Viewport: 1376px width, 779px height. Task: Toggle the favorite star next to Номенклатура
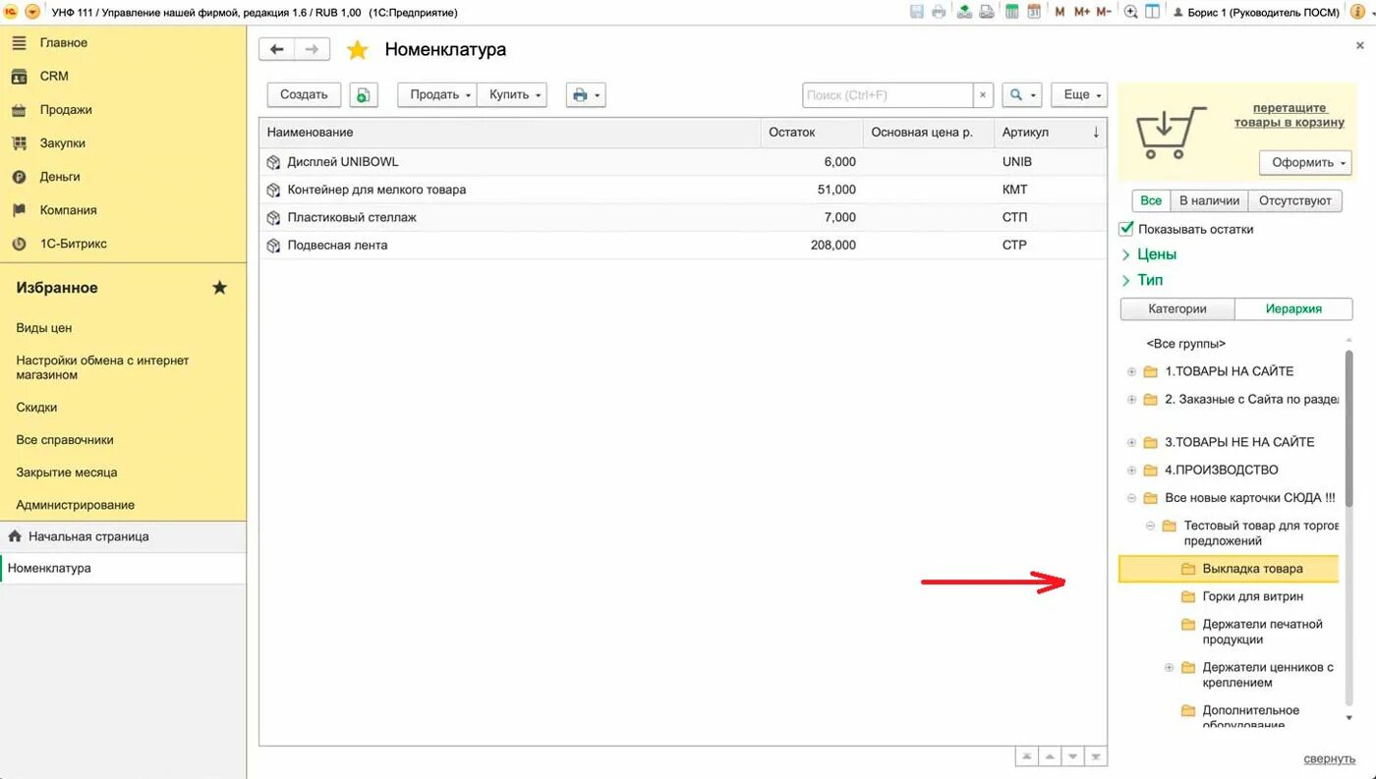pos(358,49)
